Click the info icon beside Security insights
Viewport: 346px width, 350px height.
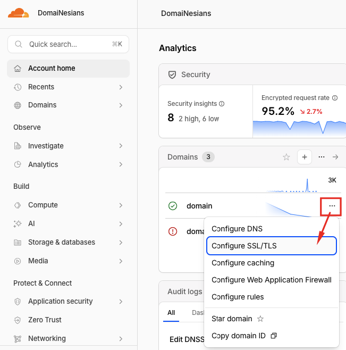click(222, 104)
